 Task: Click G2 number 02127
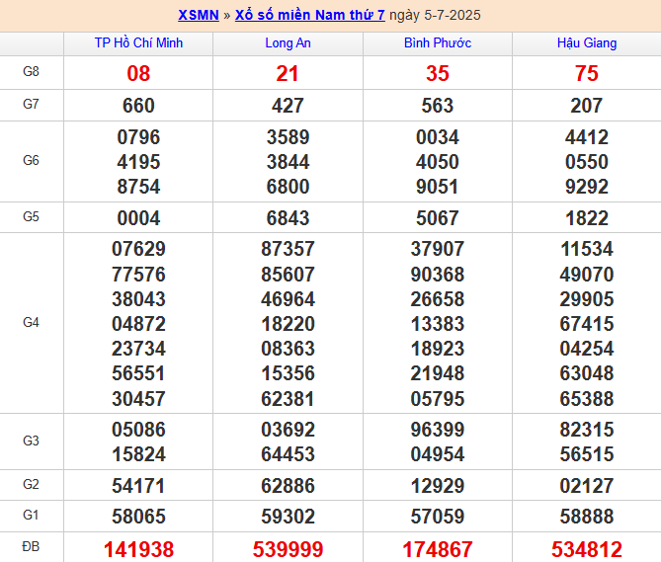[x=587, y=486]
